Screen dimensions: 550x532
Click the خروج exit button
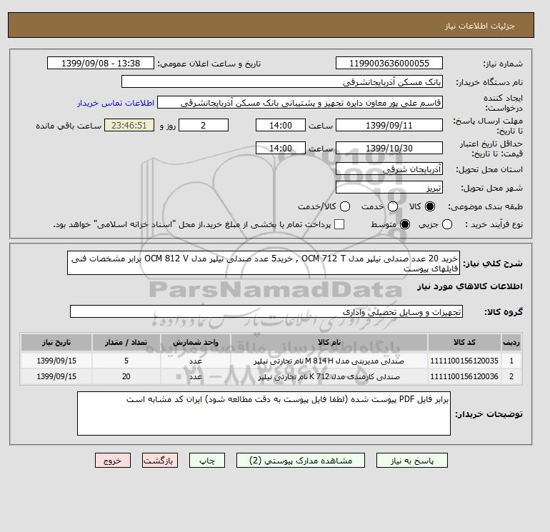click(113, 460)
